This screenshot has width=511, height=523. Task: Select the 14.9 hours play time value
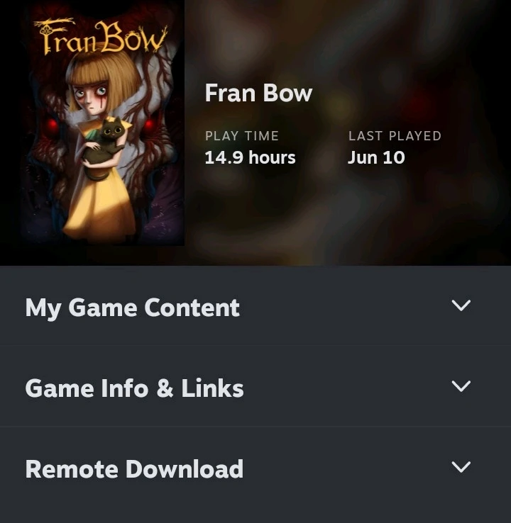[x=250, y=157]
